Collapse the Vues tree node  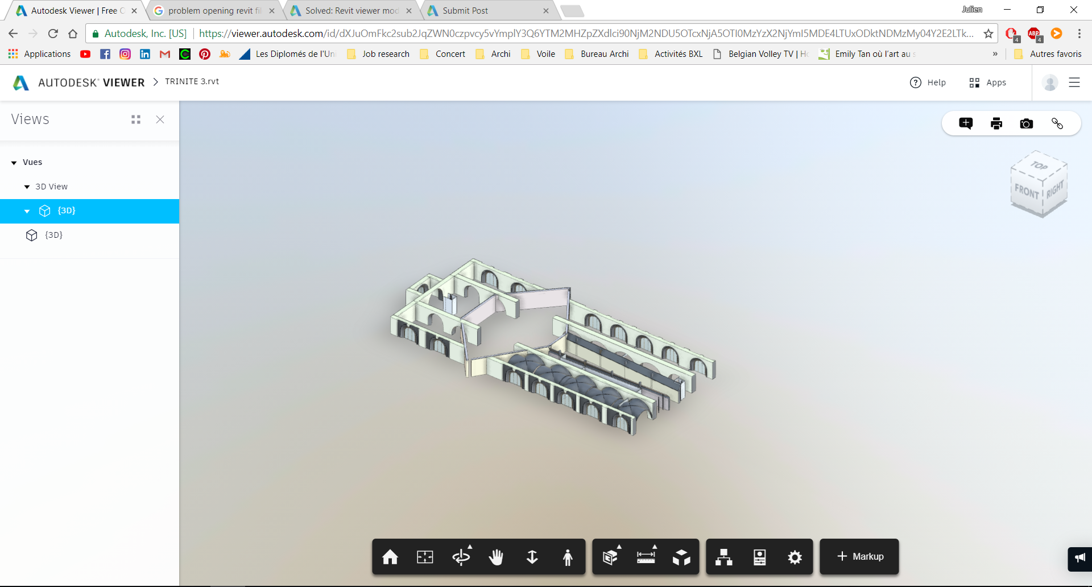[x=14, y=163]
